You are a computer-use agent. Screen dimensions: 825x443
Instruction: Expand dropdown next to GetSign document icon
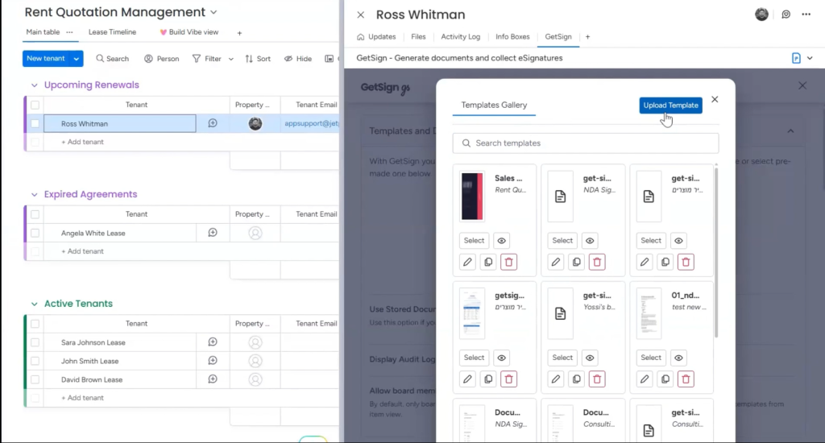tap(810, 59)
